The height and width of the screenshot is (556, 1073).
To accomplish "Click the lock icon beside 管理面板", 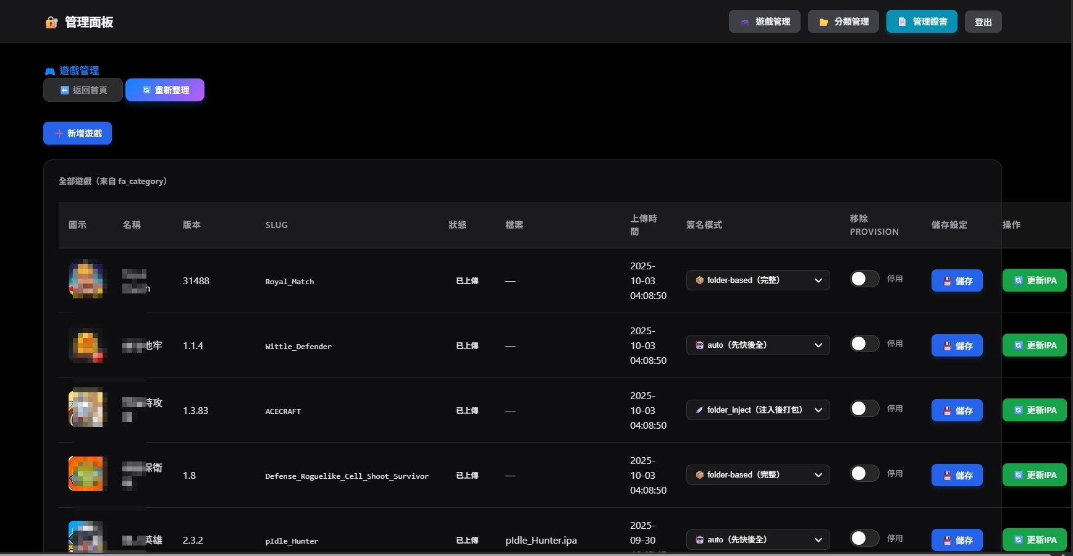I will click(x=51, y=22).
